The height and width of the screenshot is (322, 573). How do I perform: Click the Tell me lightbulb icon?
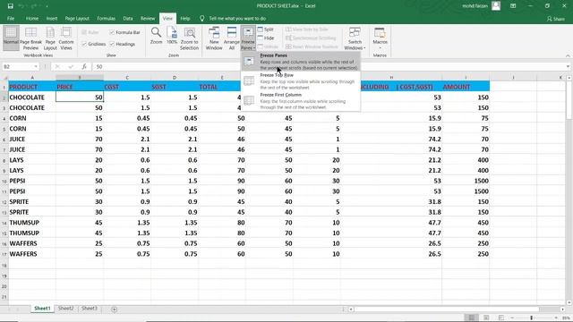(x=201, y=18)
